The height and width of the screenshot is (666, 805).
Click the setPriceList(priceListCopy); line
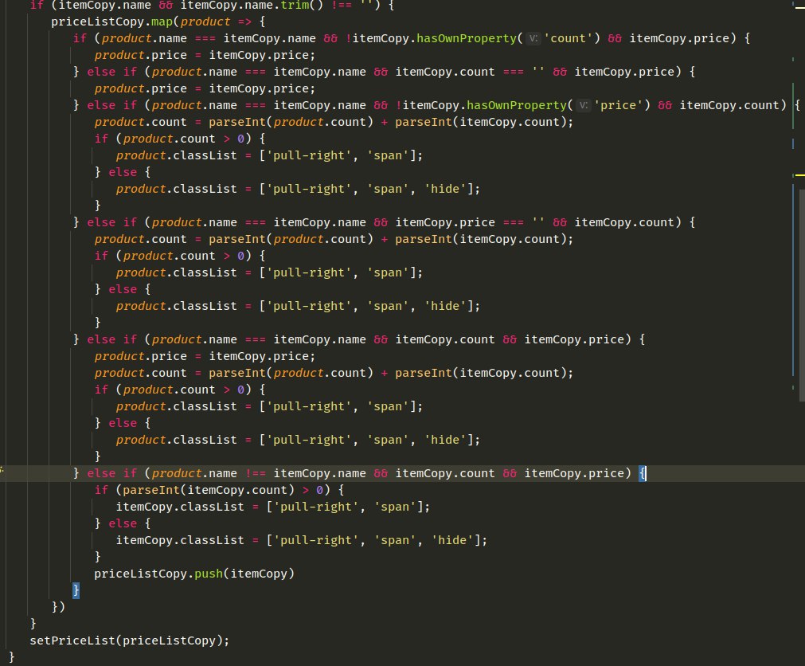tap(129, 641)
